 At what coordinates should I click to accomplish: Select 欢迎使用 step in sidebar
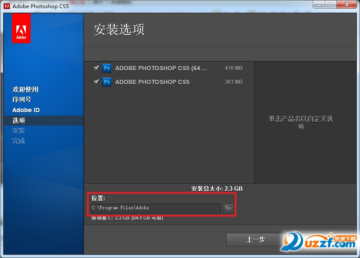tap(25, 89)
